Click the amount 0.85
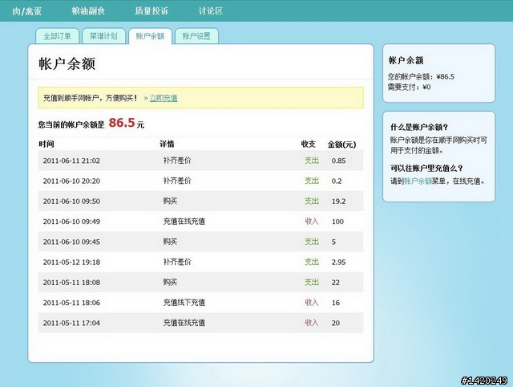This screenshot has width=513, height=387. [338, 161]
